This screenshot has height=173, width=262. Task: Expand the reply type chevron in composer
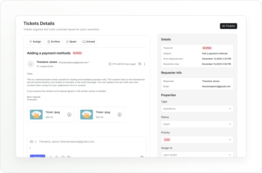pyautogui.click(x=36, y=142)
